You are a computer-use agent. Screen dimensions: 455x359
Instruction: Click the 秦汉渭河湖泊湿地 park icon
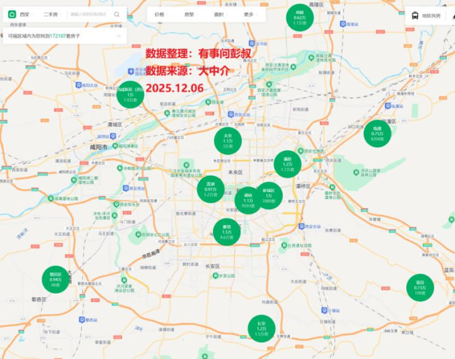[x=167, y=113]
